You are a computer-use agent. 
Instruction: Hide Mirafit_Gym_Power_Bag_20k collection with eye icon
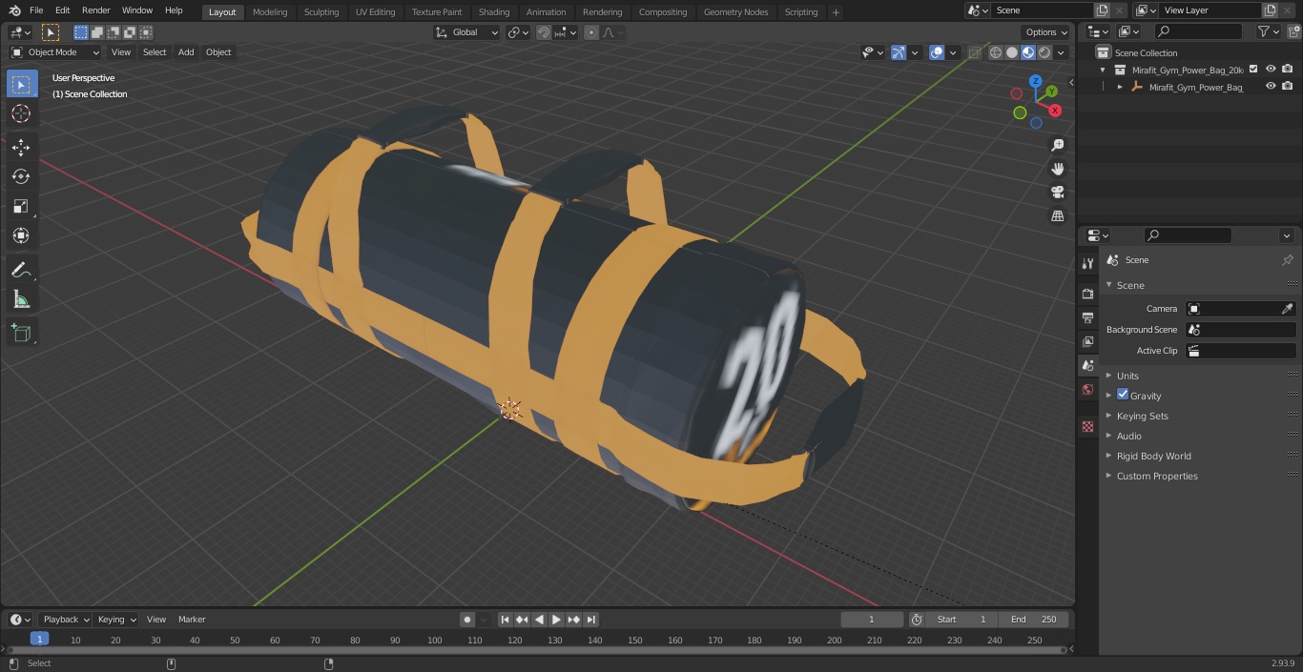pyautogui.click(x=1271, y=69)
